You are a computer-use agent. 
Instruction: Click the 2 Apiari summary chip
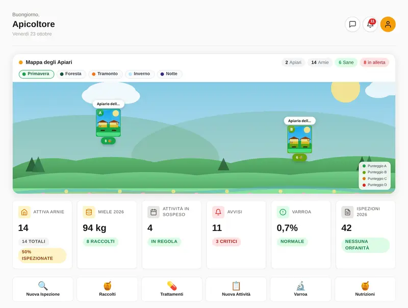293,62
